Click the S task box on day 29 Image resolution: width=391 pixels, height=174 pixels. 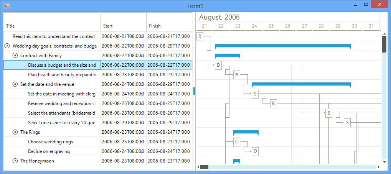pos(347,123)
